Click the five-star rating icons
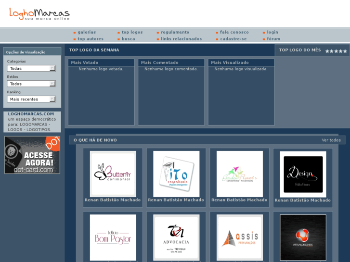 [336, 51]
